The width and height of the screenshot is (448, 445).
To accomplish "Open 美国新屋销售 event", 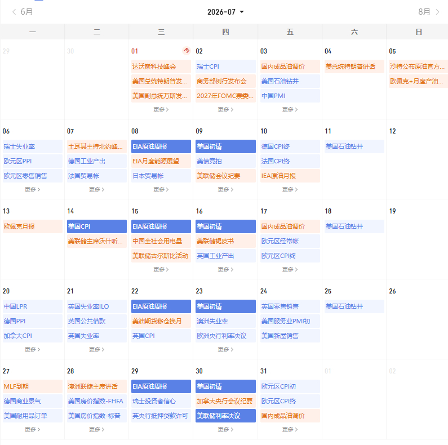I will pyautogui.click(x=290, y=336).
